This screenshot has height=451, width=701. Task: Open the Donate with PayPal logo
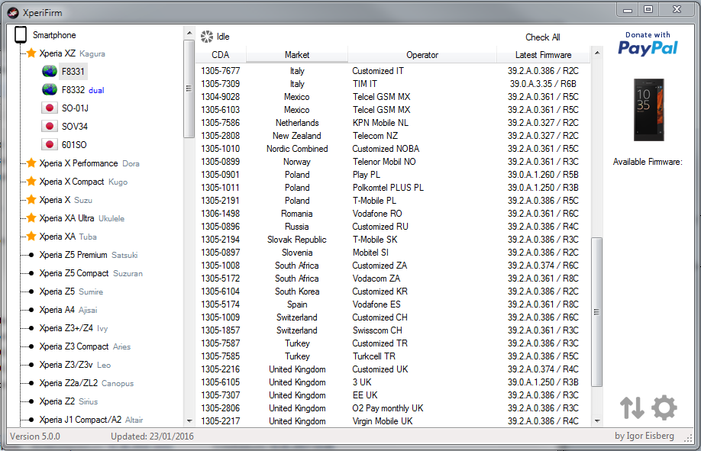coord(648,43)
